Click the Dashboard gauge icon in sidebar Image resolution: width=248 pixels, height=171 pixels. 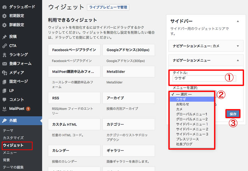point(4,7)
